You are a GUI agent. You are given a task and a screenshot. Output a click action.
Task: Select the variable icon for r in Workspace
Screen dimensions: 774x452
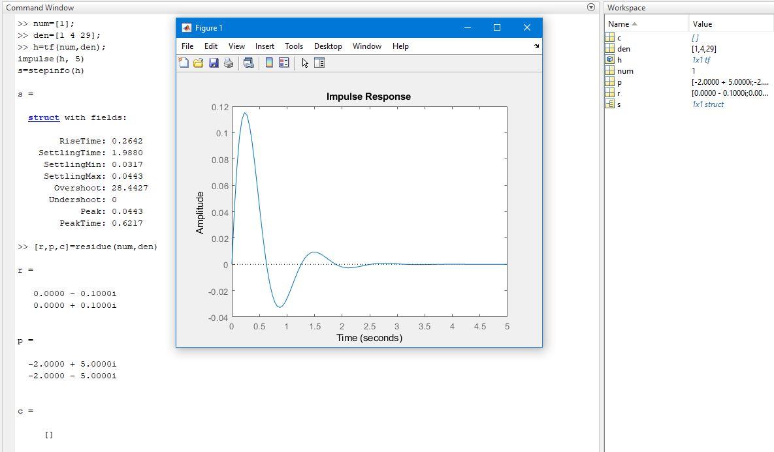tap(609, 93)
